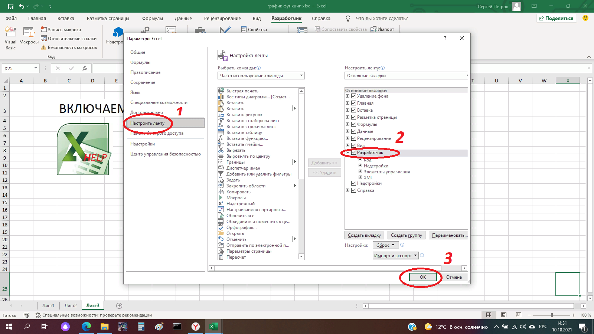594x334 pixels.
Task: Open the Макросы list in the ribbon
Action: 29,36
